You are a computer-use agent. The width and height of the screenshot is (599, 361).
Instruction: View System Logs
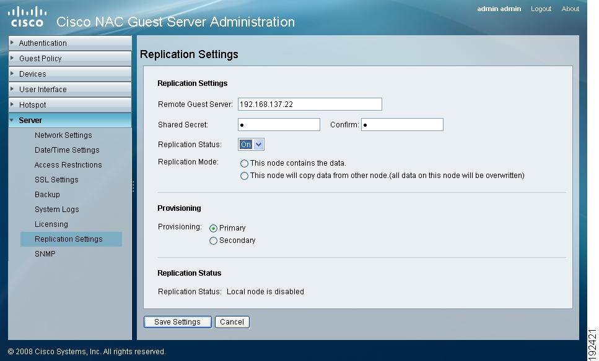(56, 210)
